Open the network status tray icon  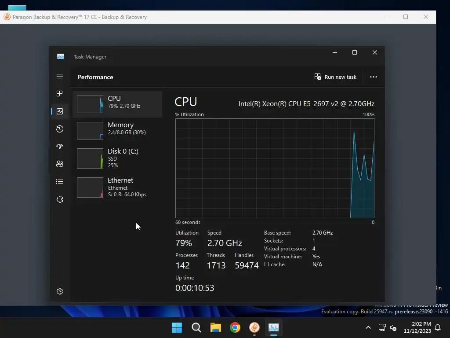coord(382,327)
